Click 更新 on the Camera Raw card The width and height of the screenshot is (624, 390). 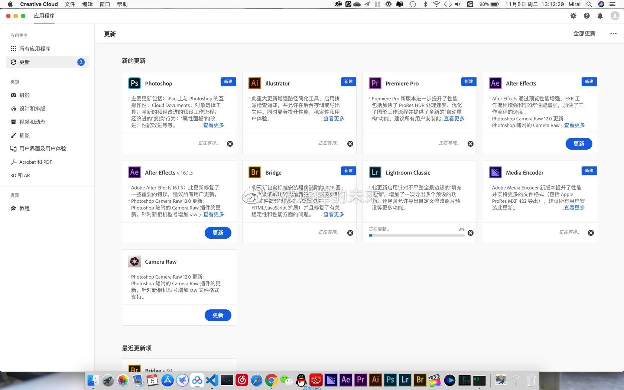point(218,315)
